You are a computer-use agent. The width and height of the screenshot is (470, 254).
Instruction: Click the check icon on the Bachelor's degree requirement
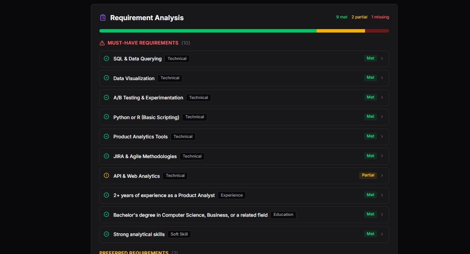coord(106,214)
